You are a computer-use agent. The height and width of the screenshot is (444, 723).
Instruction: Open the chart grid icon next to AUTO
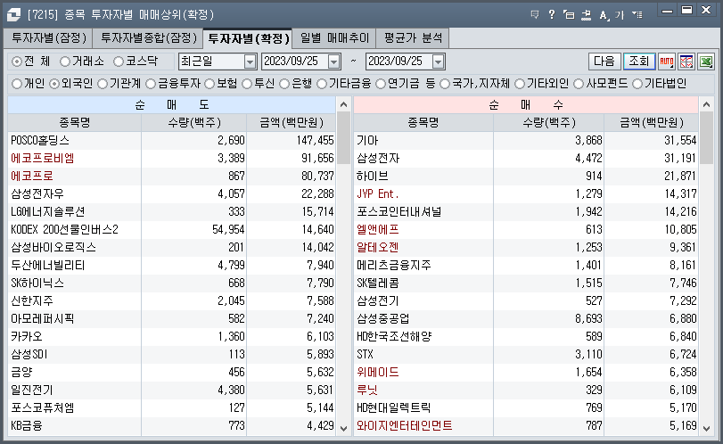pyautogui.click(x=686, y=62)
